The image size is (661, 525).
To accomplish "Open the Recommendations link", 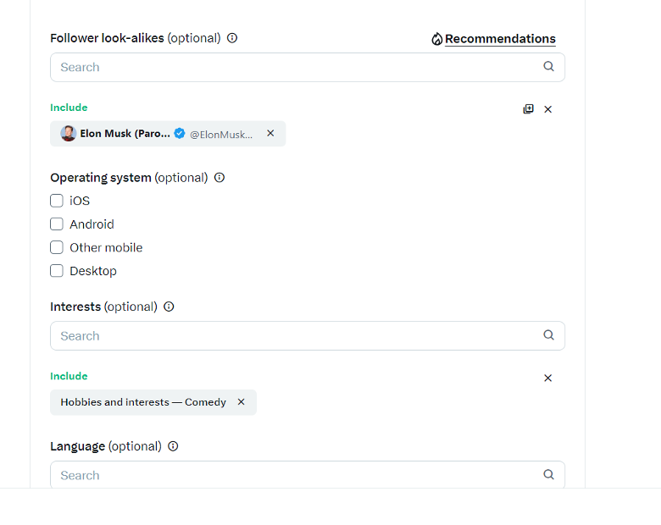I will tap(500, 39).
